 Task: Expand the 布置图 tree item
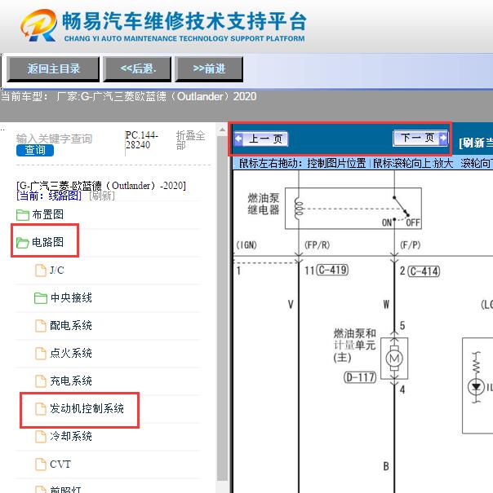(47, 215)
